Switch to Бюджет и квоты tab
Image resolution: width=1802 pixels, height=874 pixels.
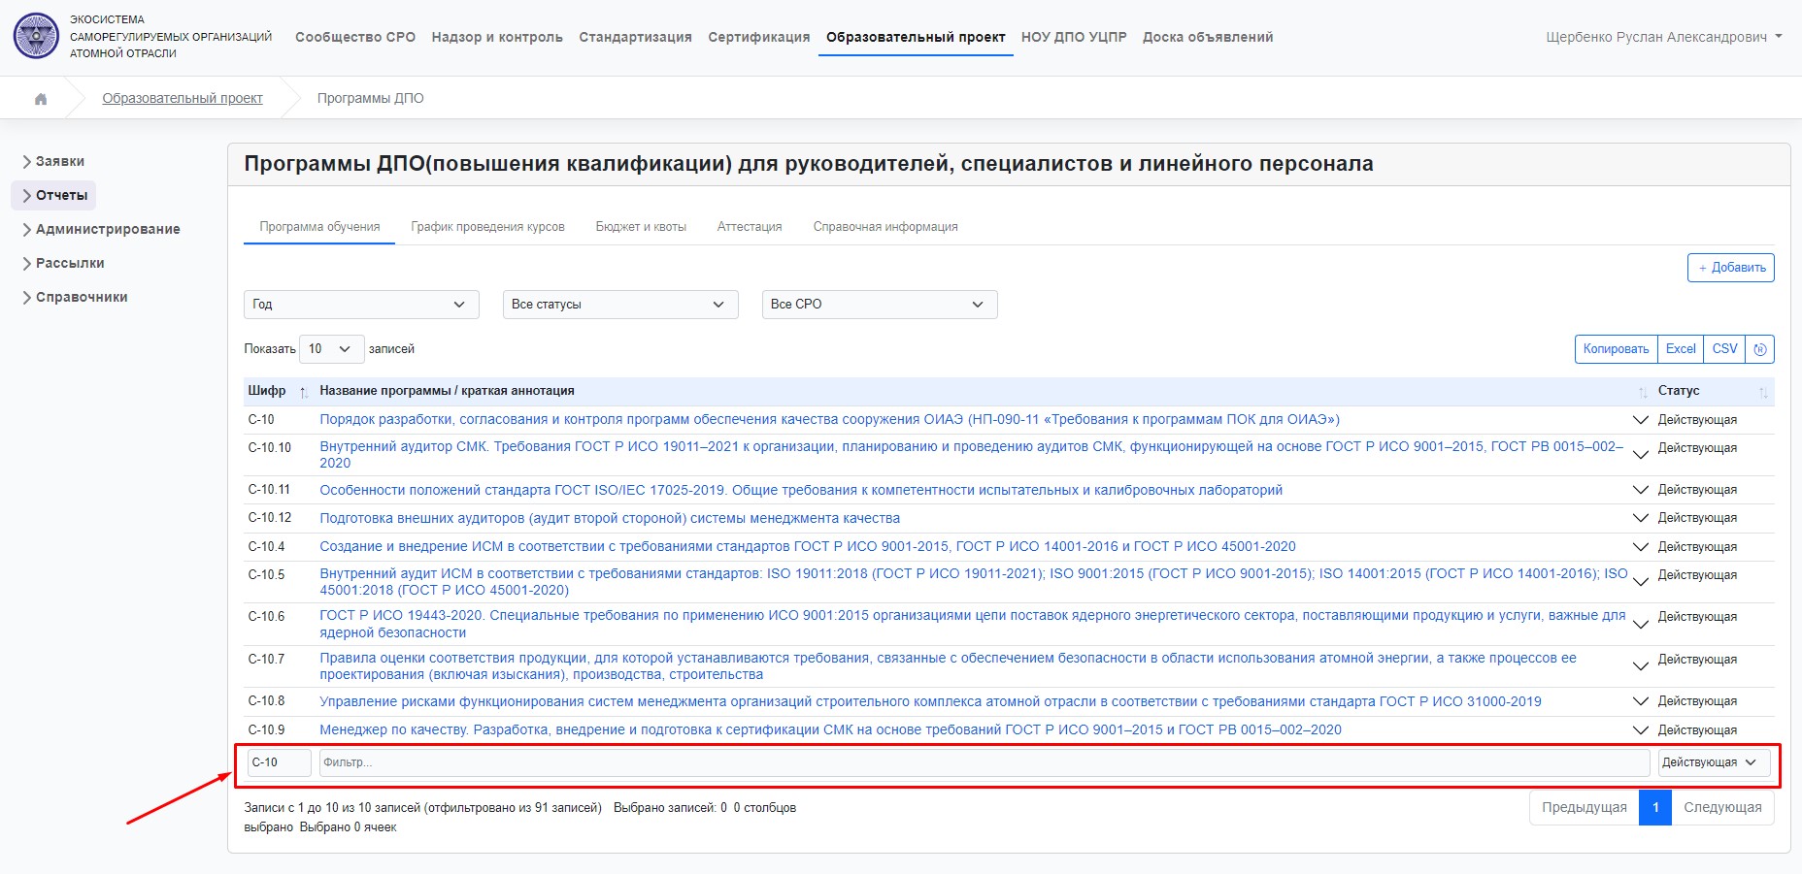[x=641, y=227]
